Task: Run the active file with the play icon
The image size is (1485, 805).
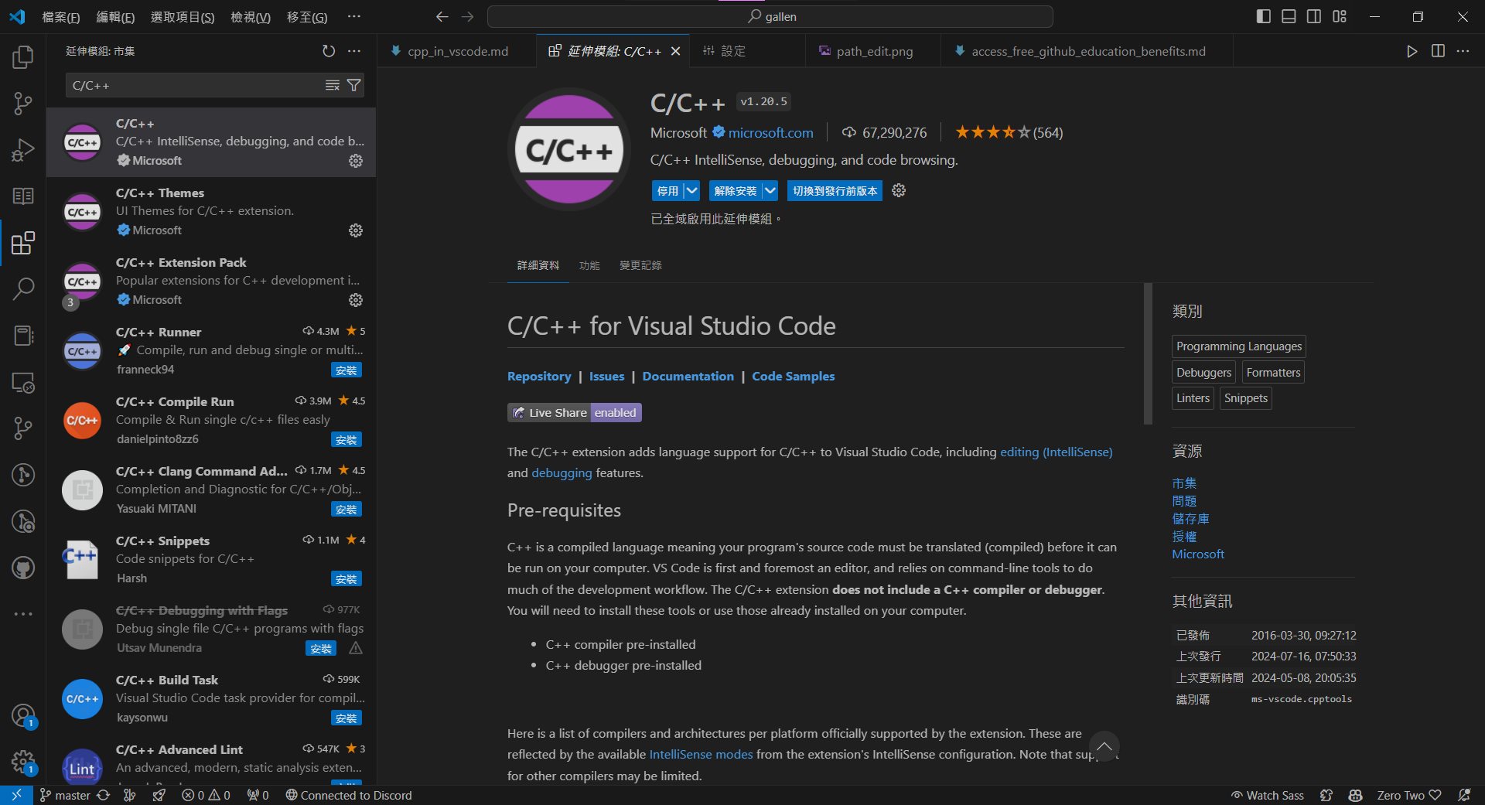Action: (x=1411, y=51)
